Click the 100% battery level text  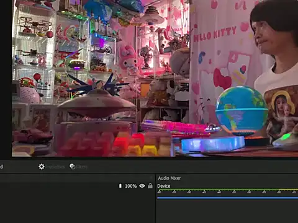point(130,186)
